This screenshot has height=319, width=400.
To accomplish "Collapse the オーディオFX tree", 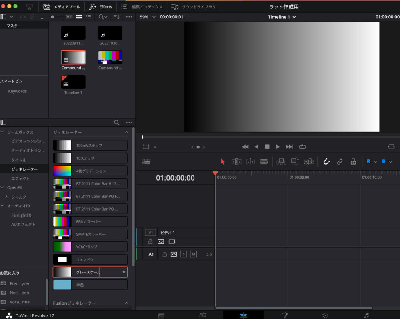I will [x=2, y=205].
